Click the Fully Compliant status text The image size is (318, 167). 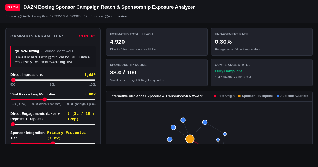228,71
